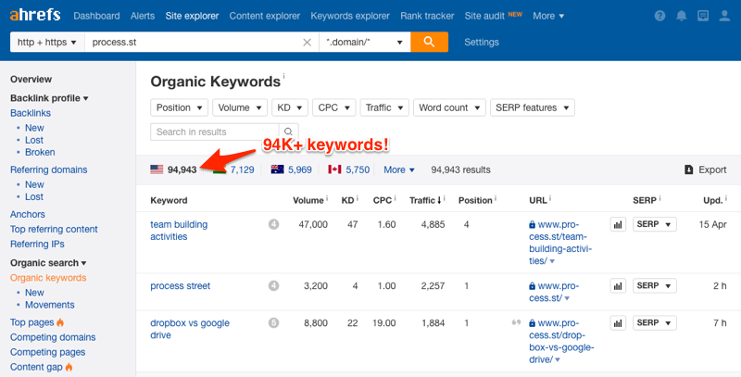Click the search-in-results magnifier icon
The image size is (741, 377).
(x=289, y=132)
